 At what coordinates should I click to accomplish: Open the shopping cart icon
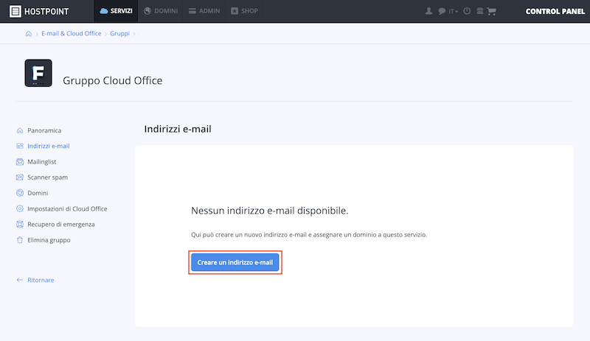[491, 11]
